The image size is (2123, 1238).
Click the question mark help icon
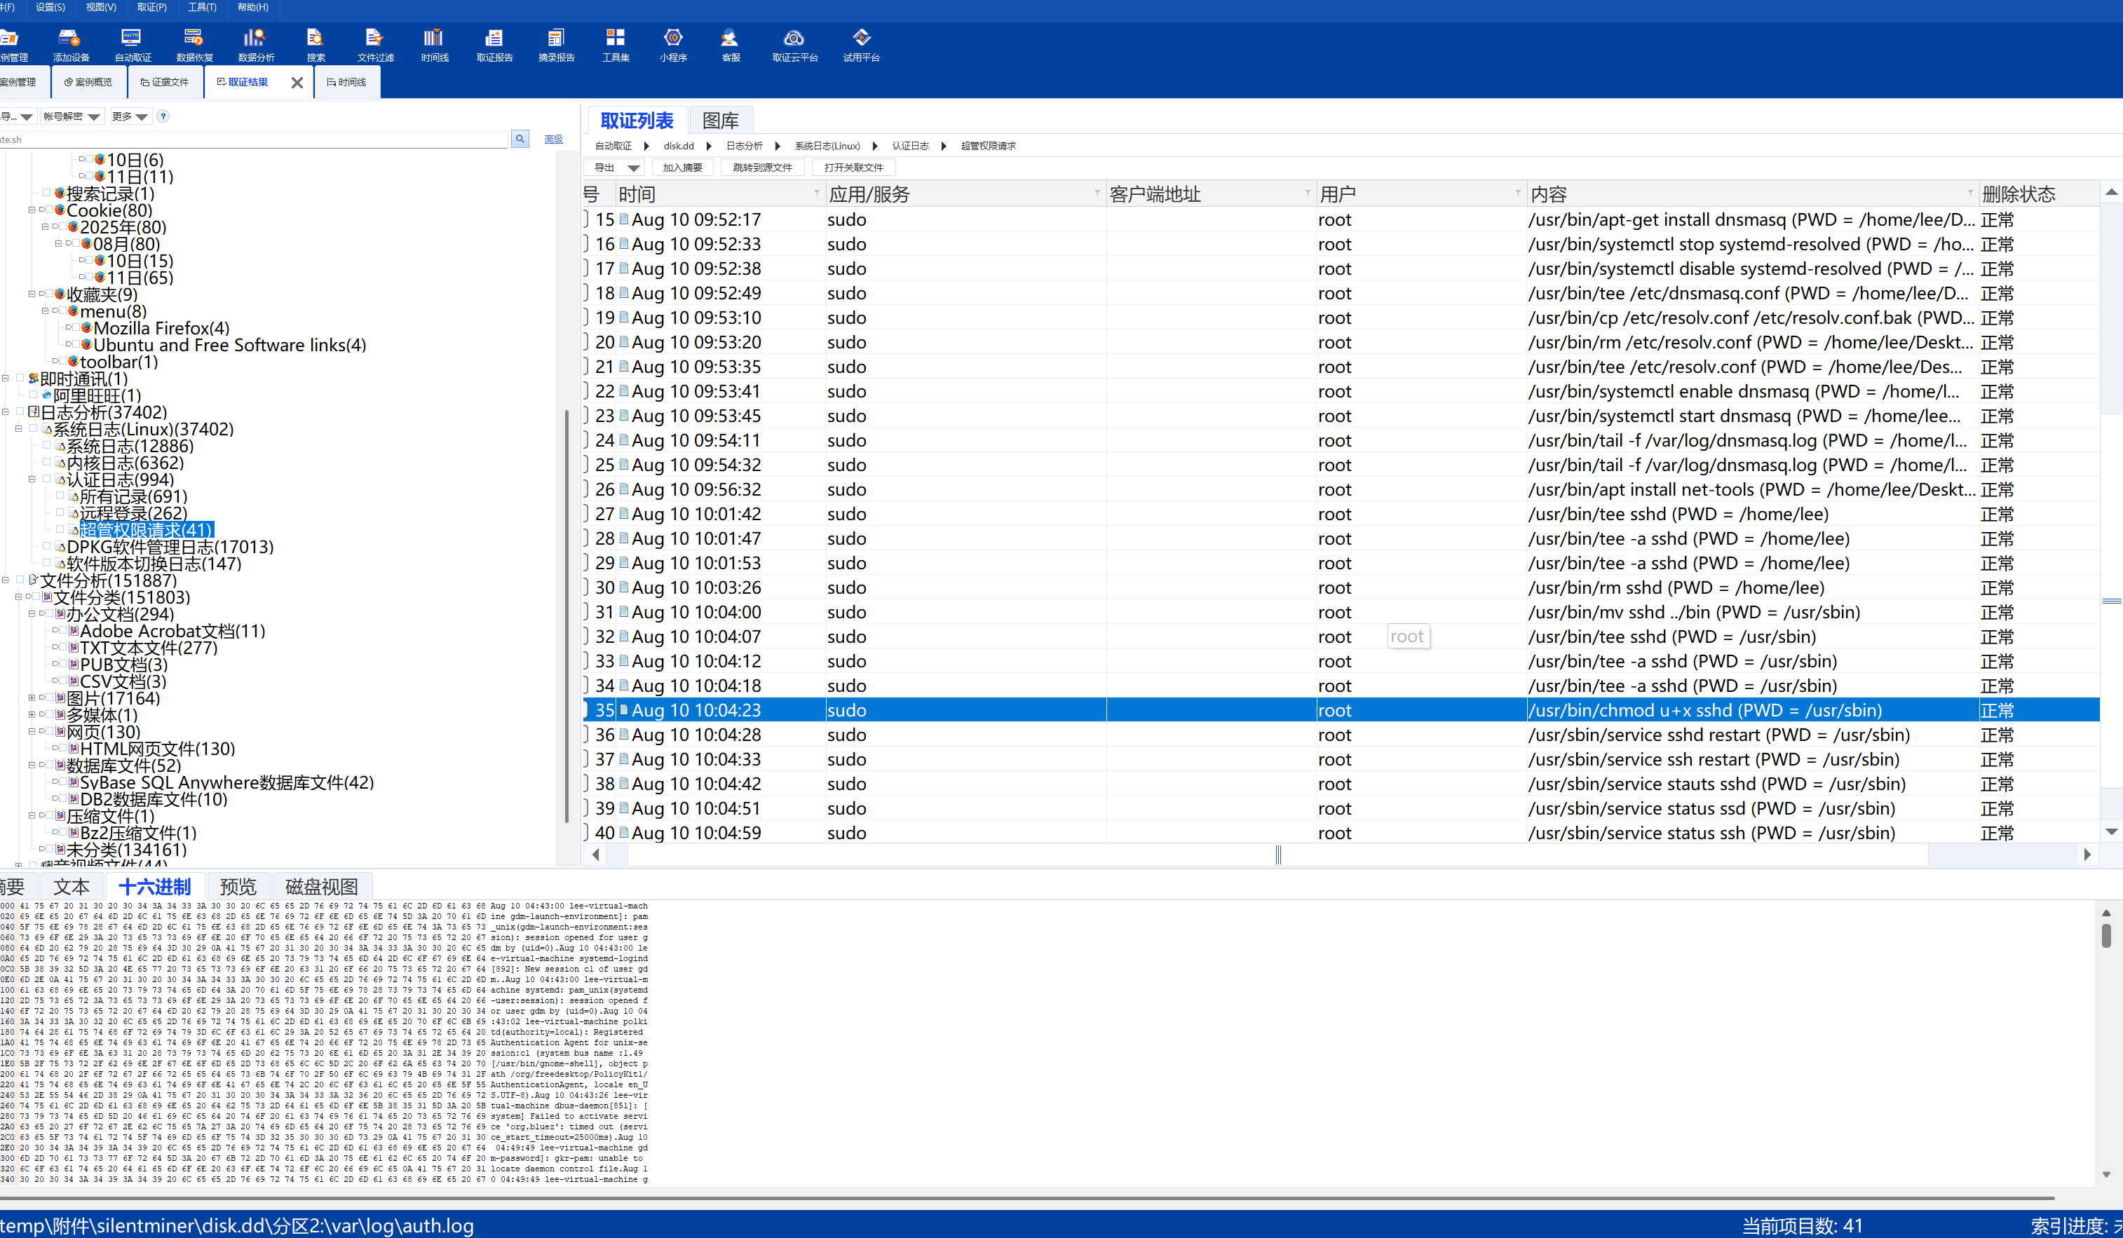163,116
